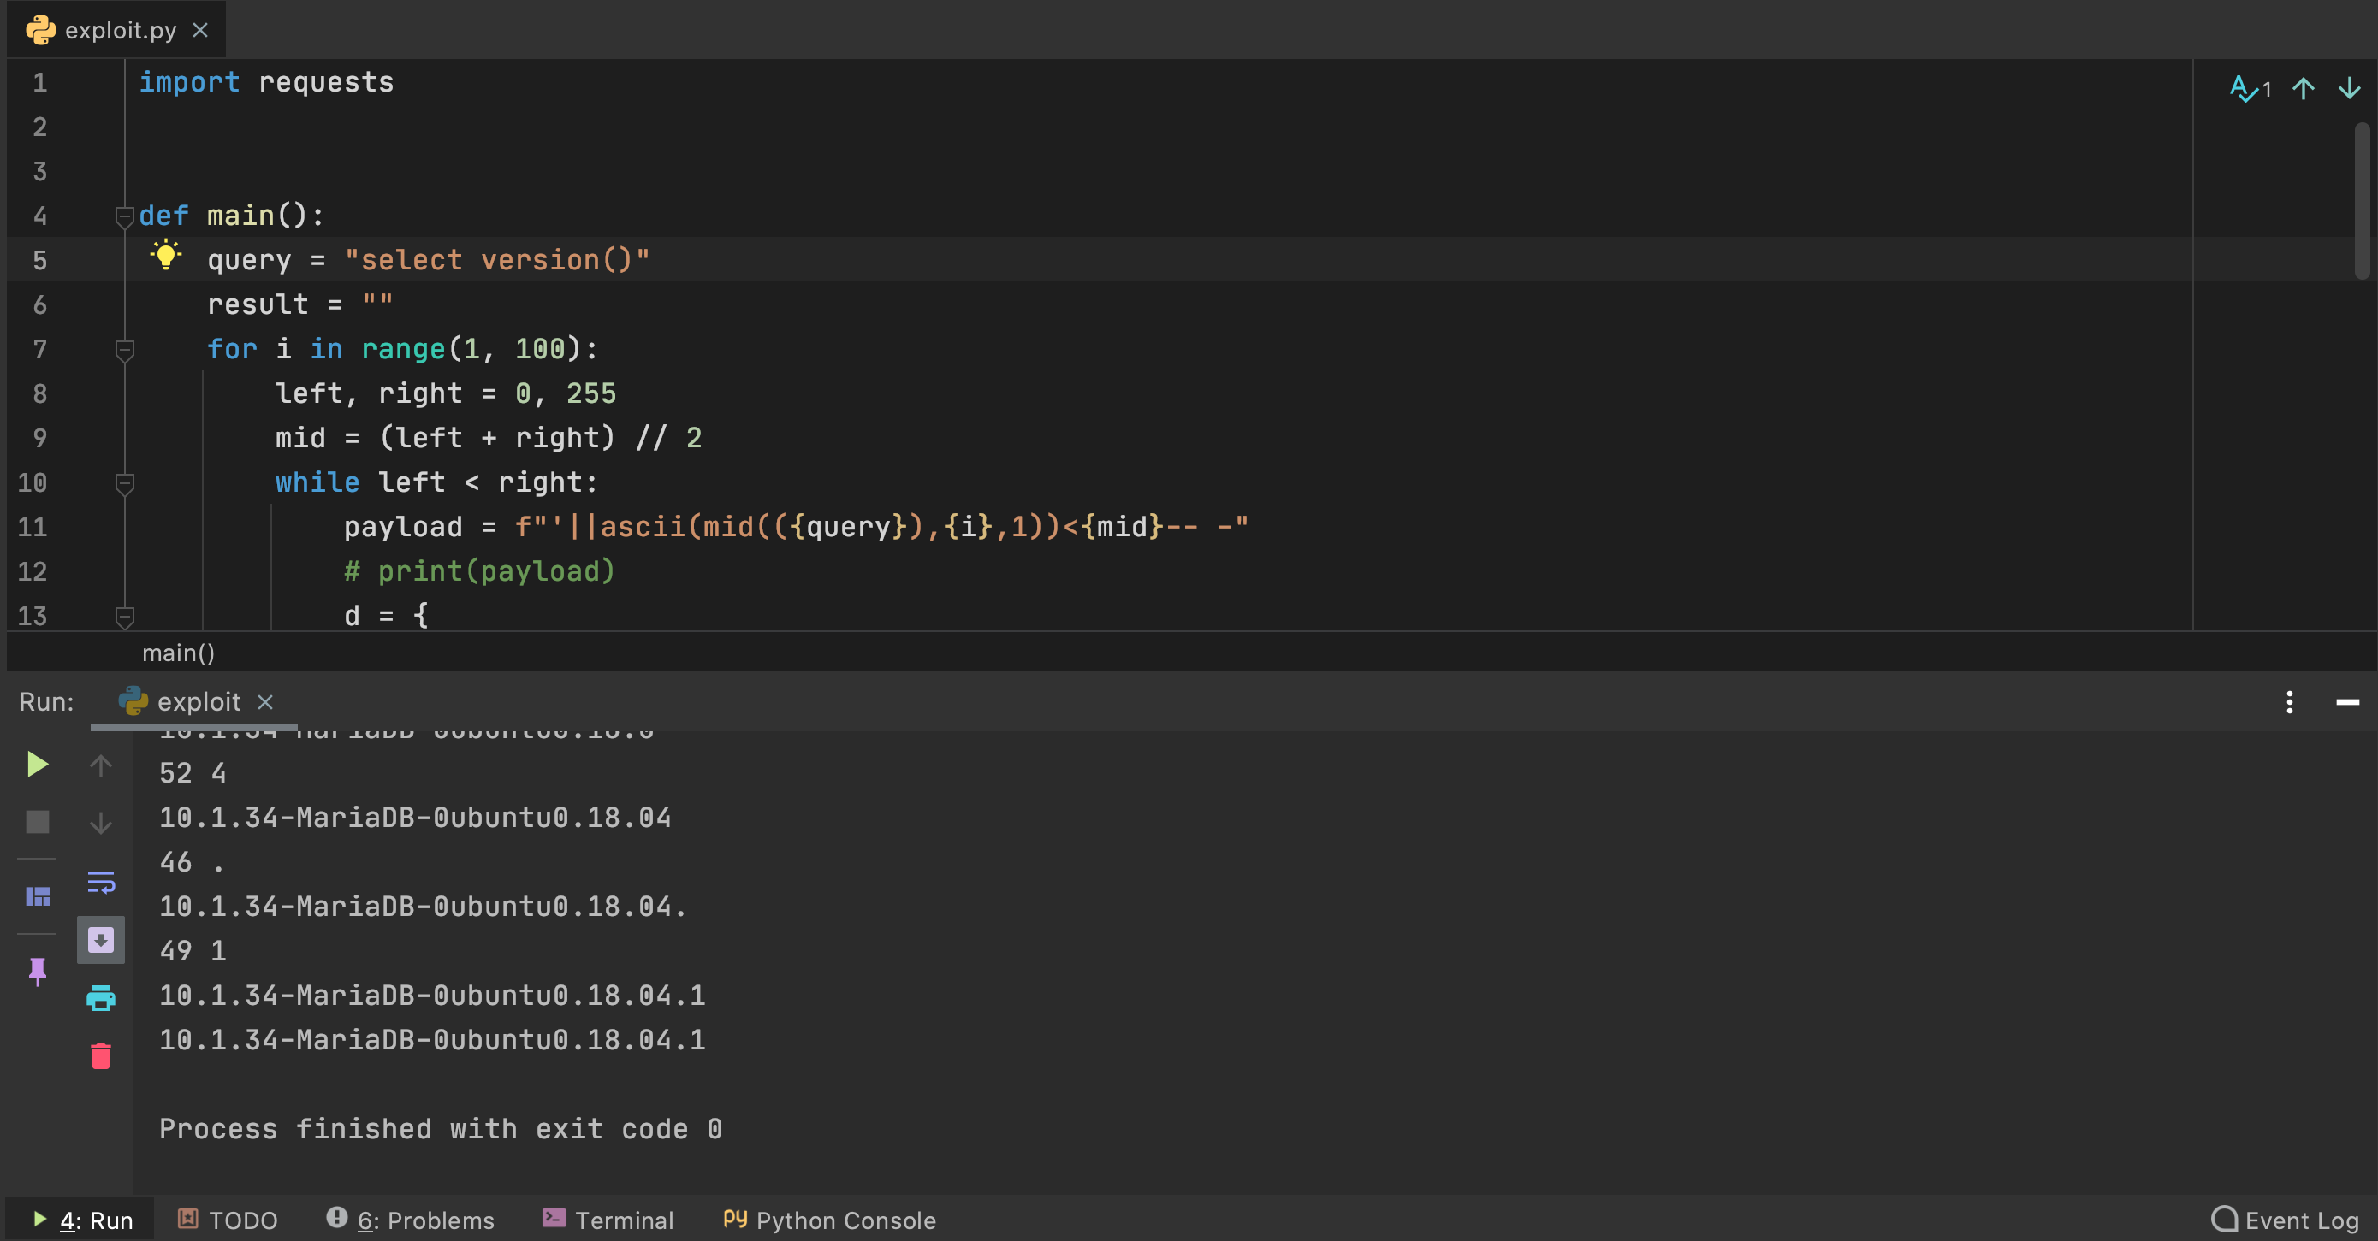2378x1241 pixels.
Task: Click the left, right = 0, 255 line
Action: (x=446, y=393)
